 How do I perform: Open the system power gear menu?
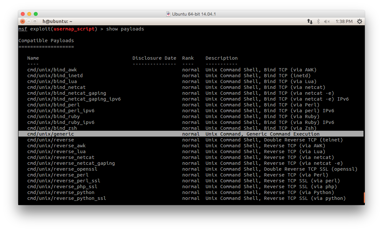[360, 21]
